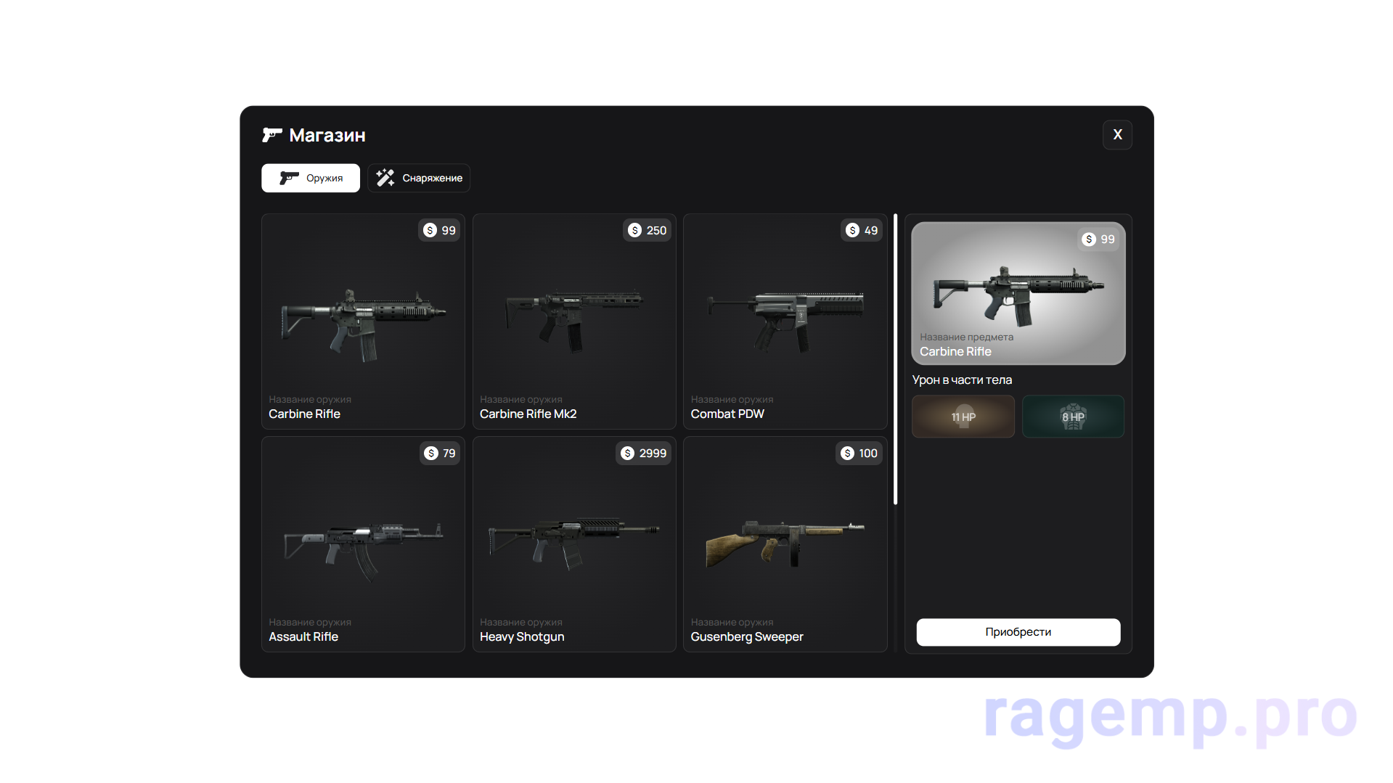Click the 99 price badge on Carbine Rifle
This screenshot has height=783, width=1393.
point(440,231)
